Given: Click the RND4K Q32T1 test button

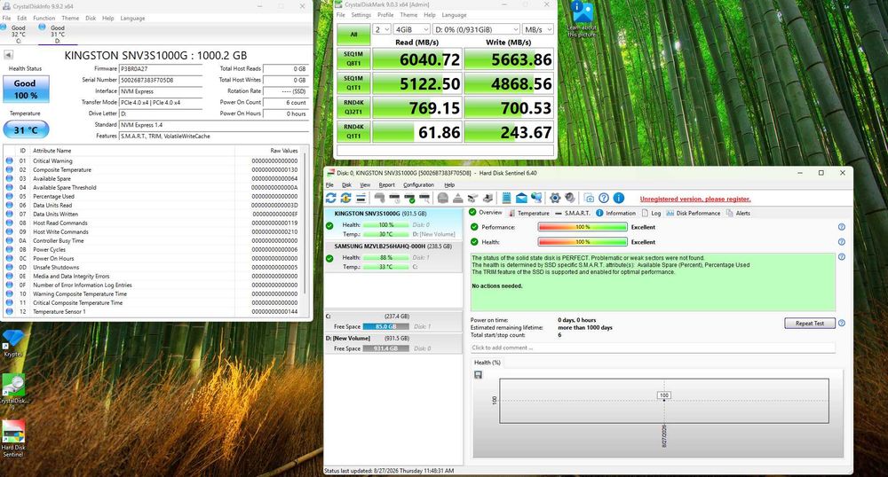Looking at the screenshot, I should pos(353,107).
